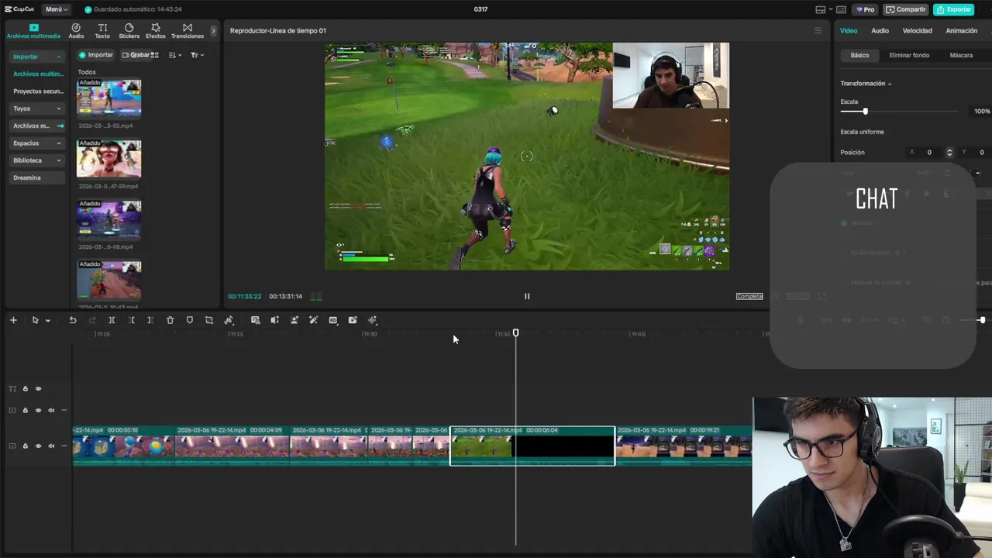
Task: Open main track more options dots
Action: pyautogui.click(x=64, y=446)
